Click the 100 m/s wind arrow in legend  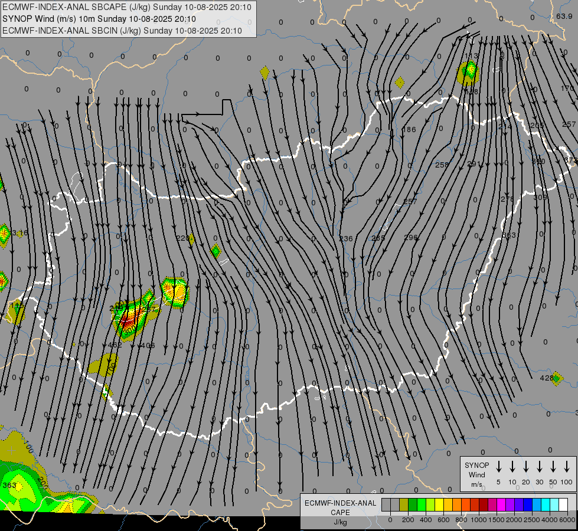(x=567, y=466)
